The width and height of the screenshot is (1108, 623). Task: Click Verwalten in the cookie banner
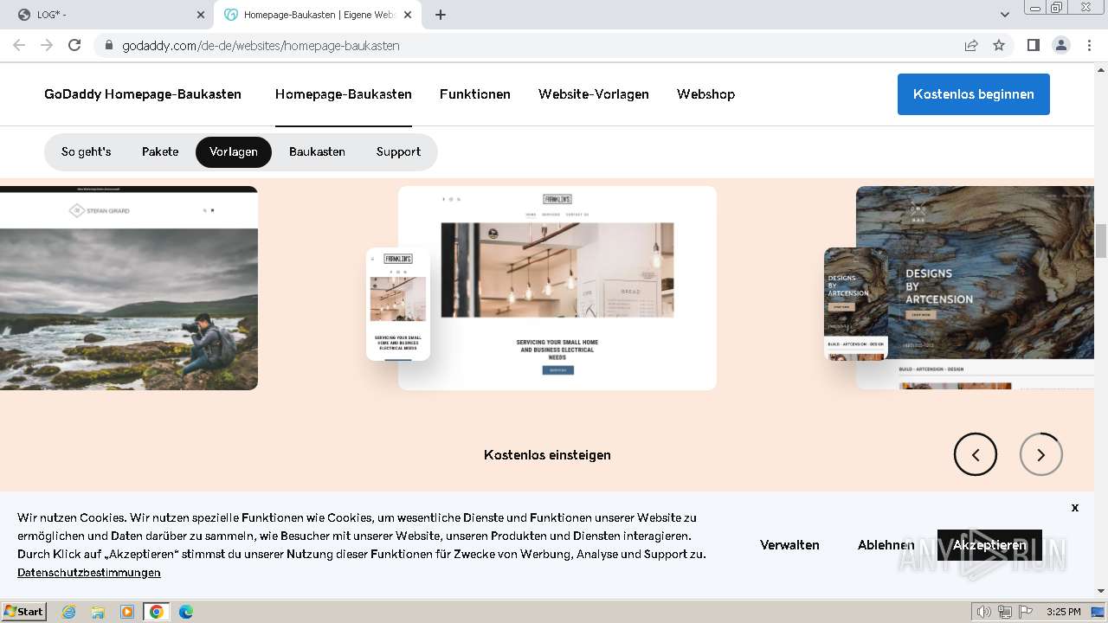pos(789,545)
